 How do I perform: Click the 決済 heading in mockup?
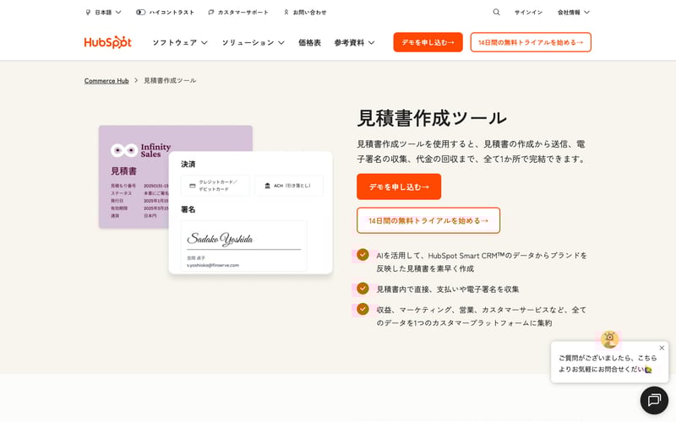point(188,164)
